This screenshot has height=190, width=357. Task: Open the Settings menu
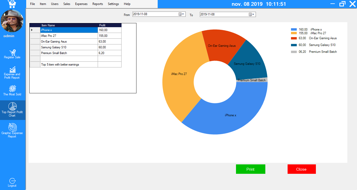click(x=113, y=4)
